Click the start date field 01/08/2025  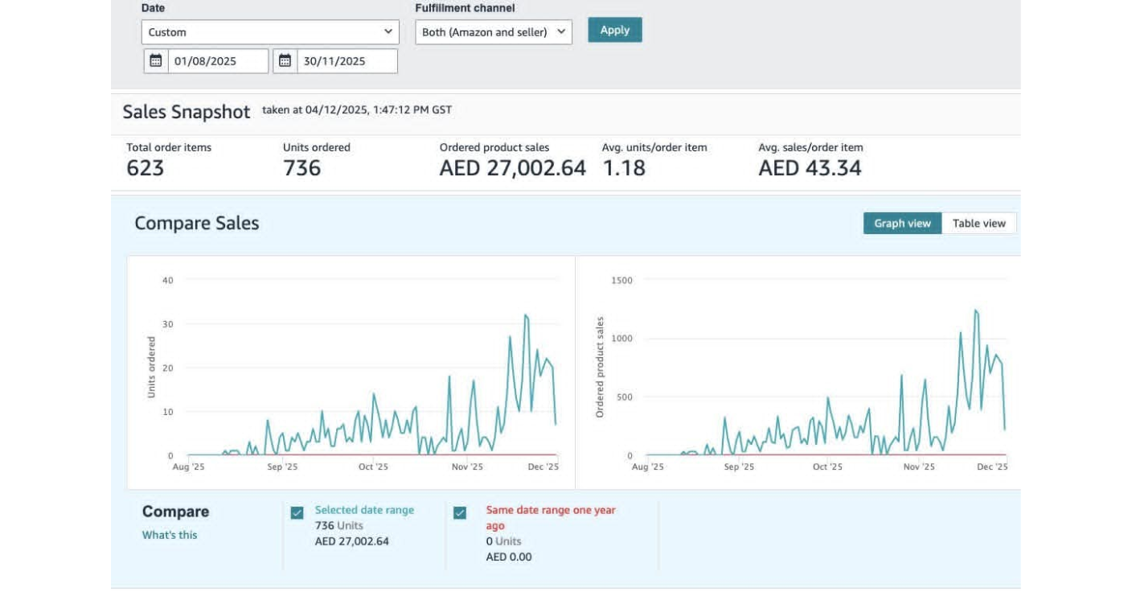[218, 61]
